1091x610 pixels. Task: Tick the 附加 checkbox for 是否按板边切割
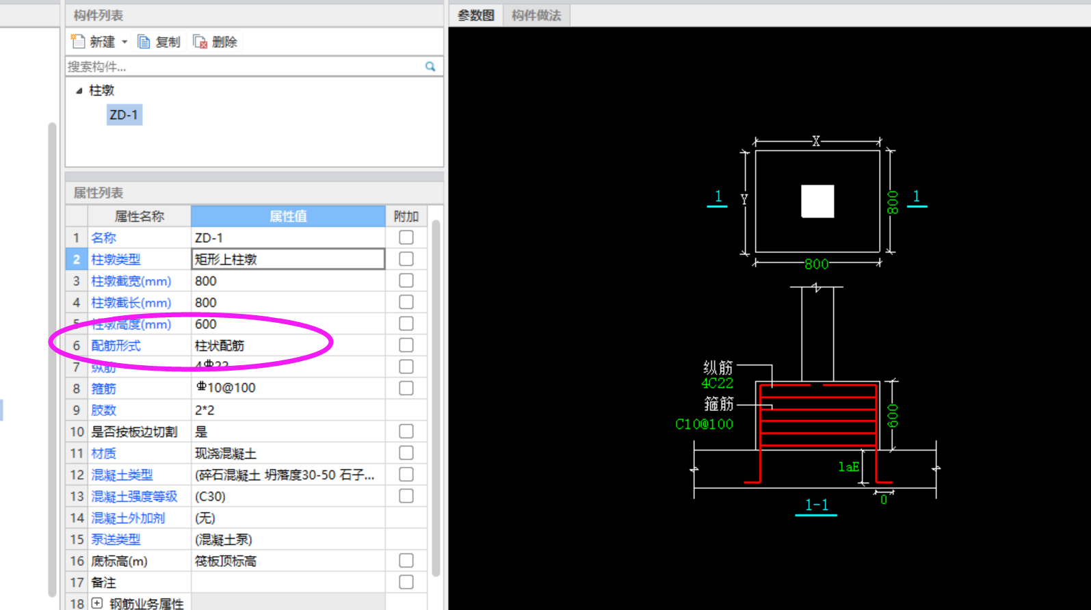(406, 432)
